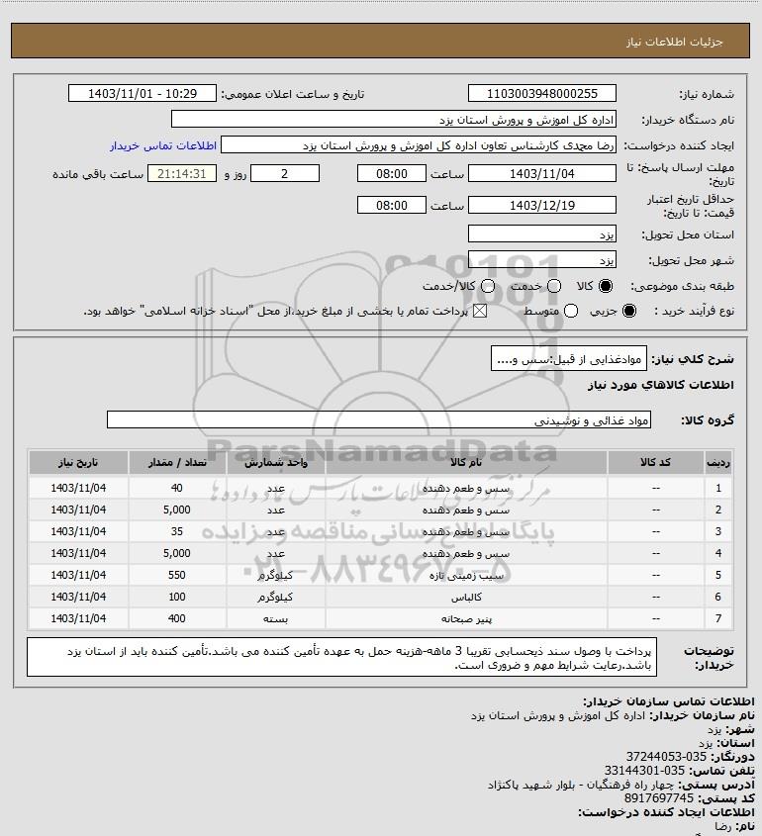Select the جزیی purchase type radio
The height and width of the screenshot is (836, 762).
click(x=629, y=311)
